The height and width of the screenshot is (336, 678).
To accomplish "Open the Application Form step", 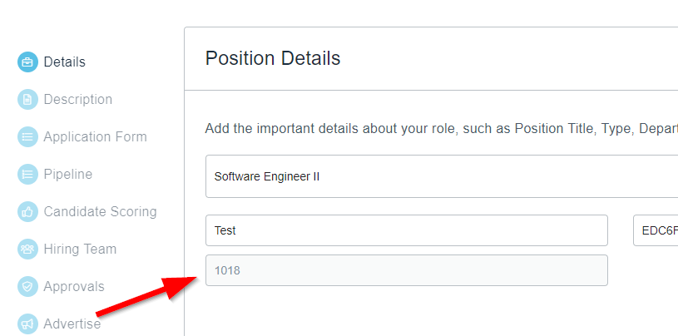I will tap(95, 136).
